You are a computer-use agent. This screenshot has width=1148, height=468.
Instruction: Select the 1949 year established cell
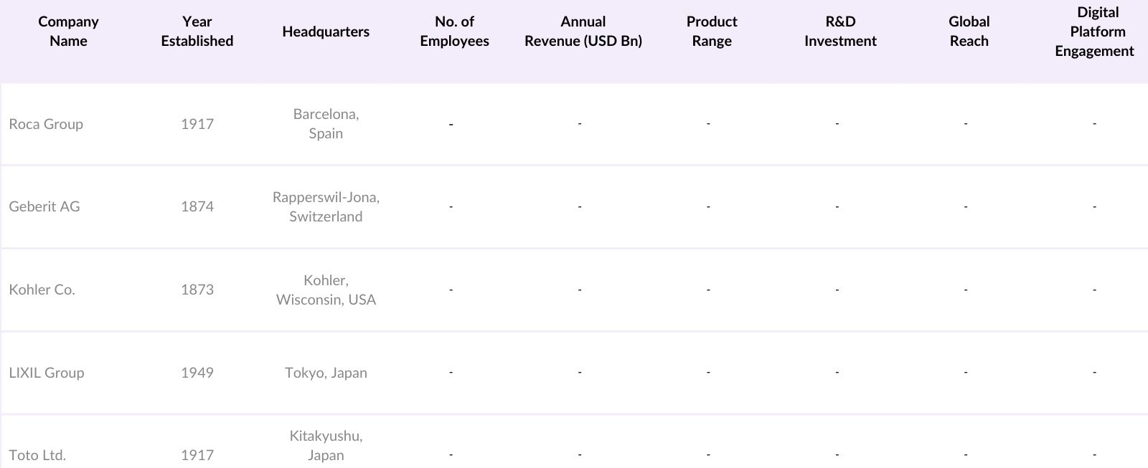[197, 373]
